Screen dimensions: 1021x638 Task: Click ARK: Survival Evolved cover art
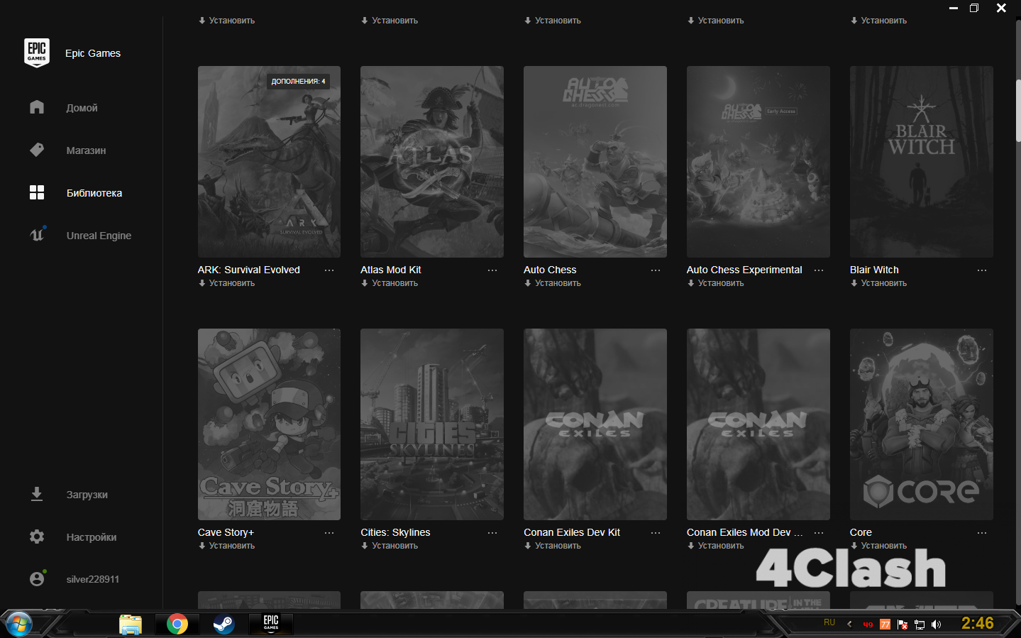269,162
